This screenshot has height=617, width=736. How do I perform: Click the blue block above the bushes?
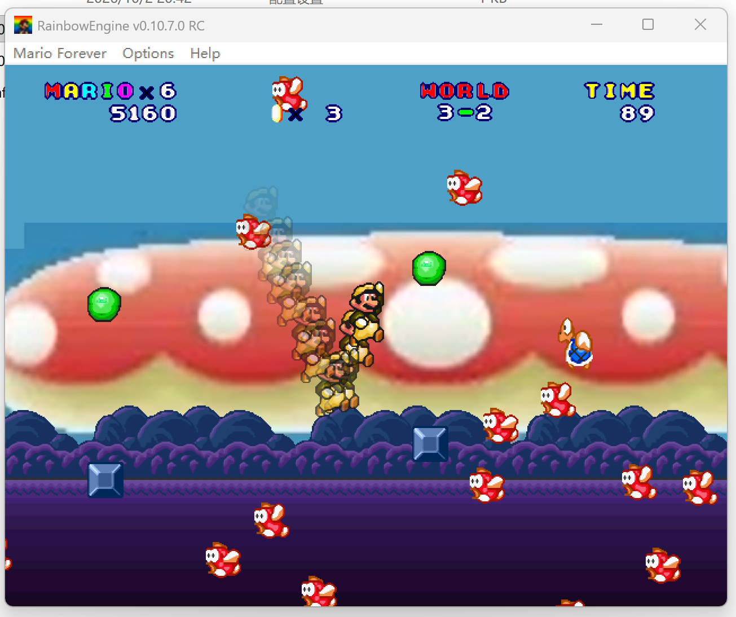tap(430, 444)
